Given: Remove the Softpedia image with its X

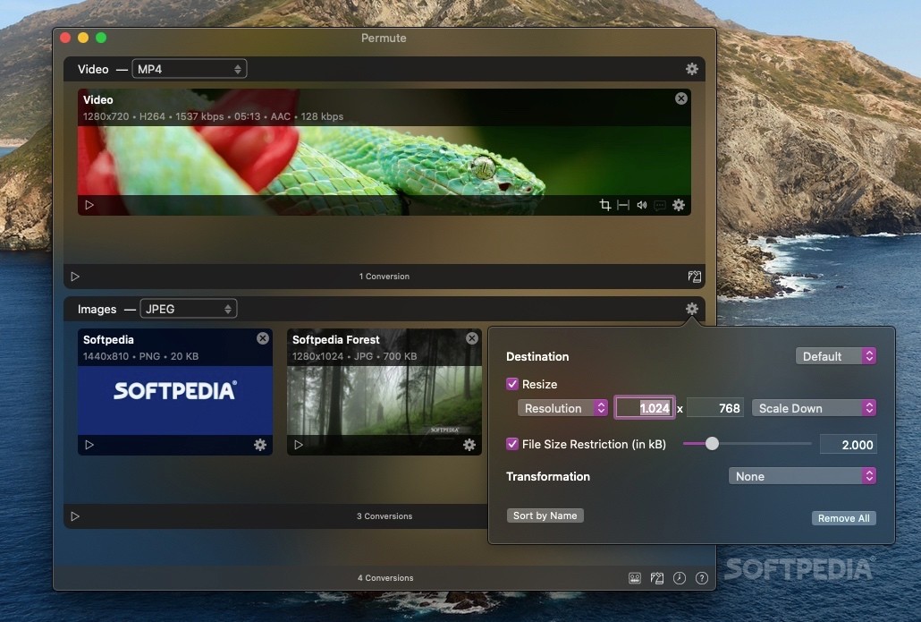Looking at the screenshot, I should (x=263, y=338).
